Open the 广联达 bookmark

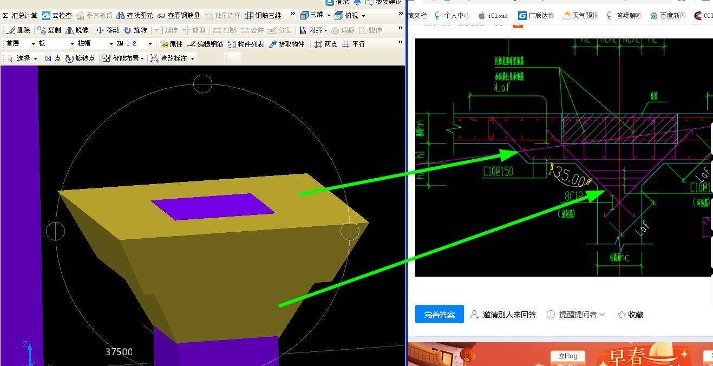tap(537, 16)
